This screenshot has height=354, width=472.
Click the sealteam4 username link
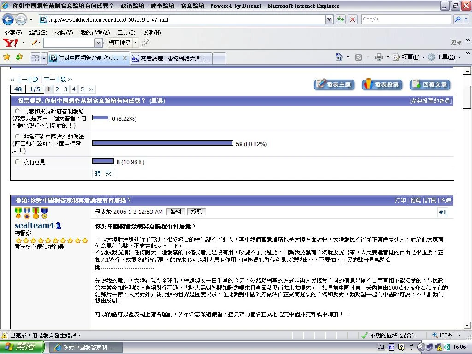[x=34, y=225]
